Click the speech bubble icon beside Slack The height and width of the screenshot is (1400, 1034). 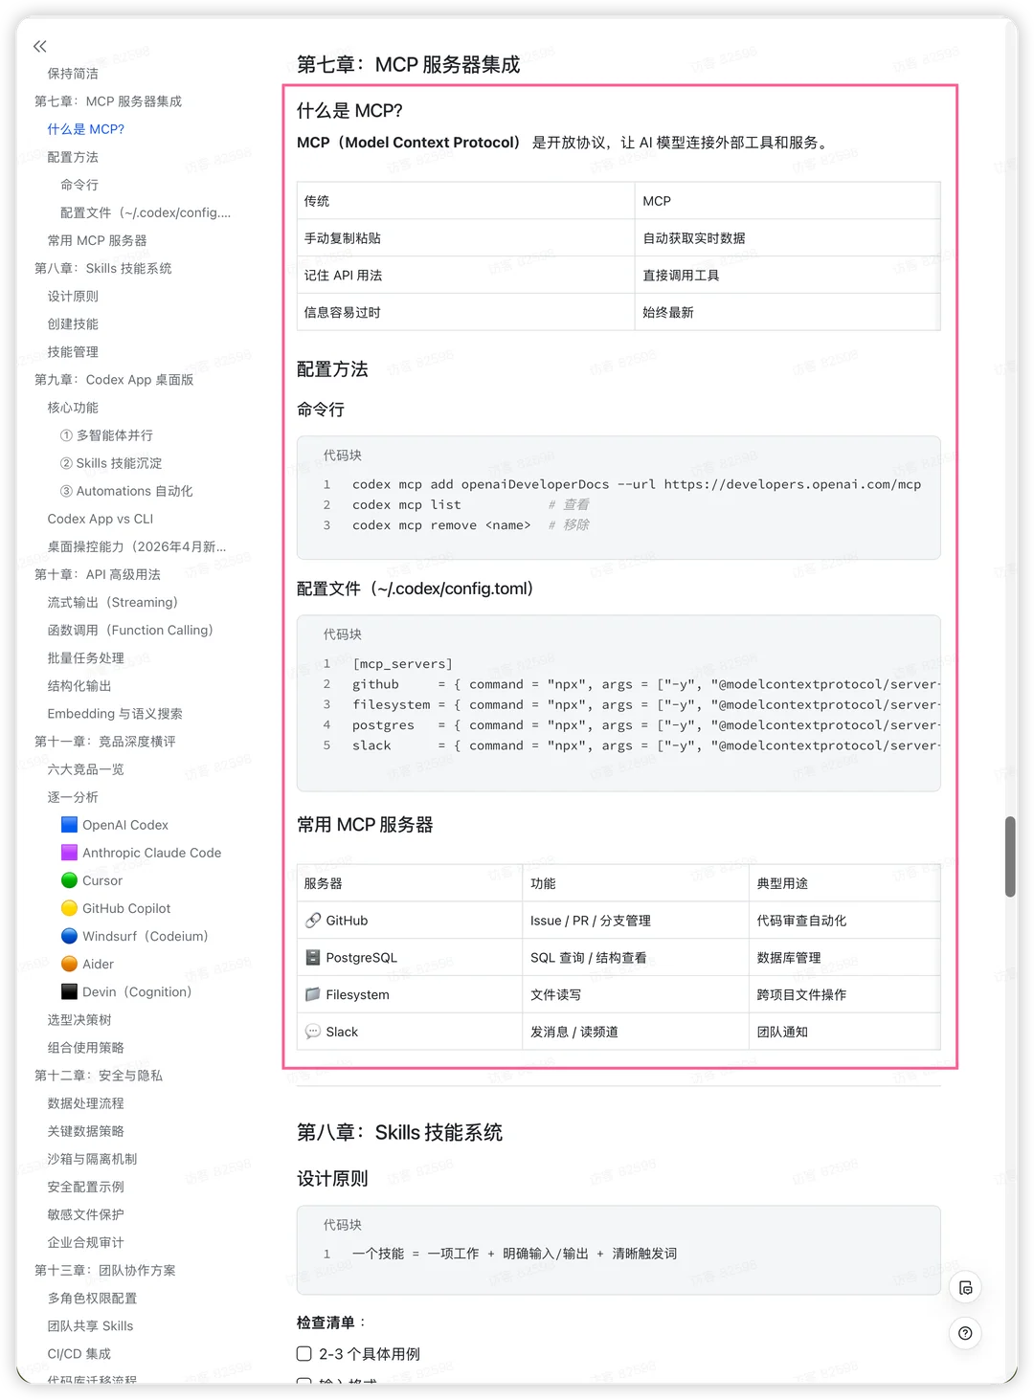(x=313, y=1032)
